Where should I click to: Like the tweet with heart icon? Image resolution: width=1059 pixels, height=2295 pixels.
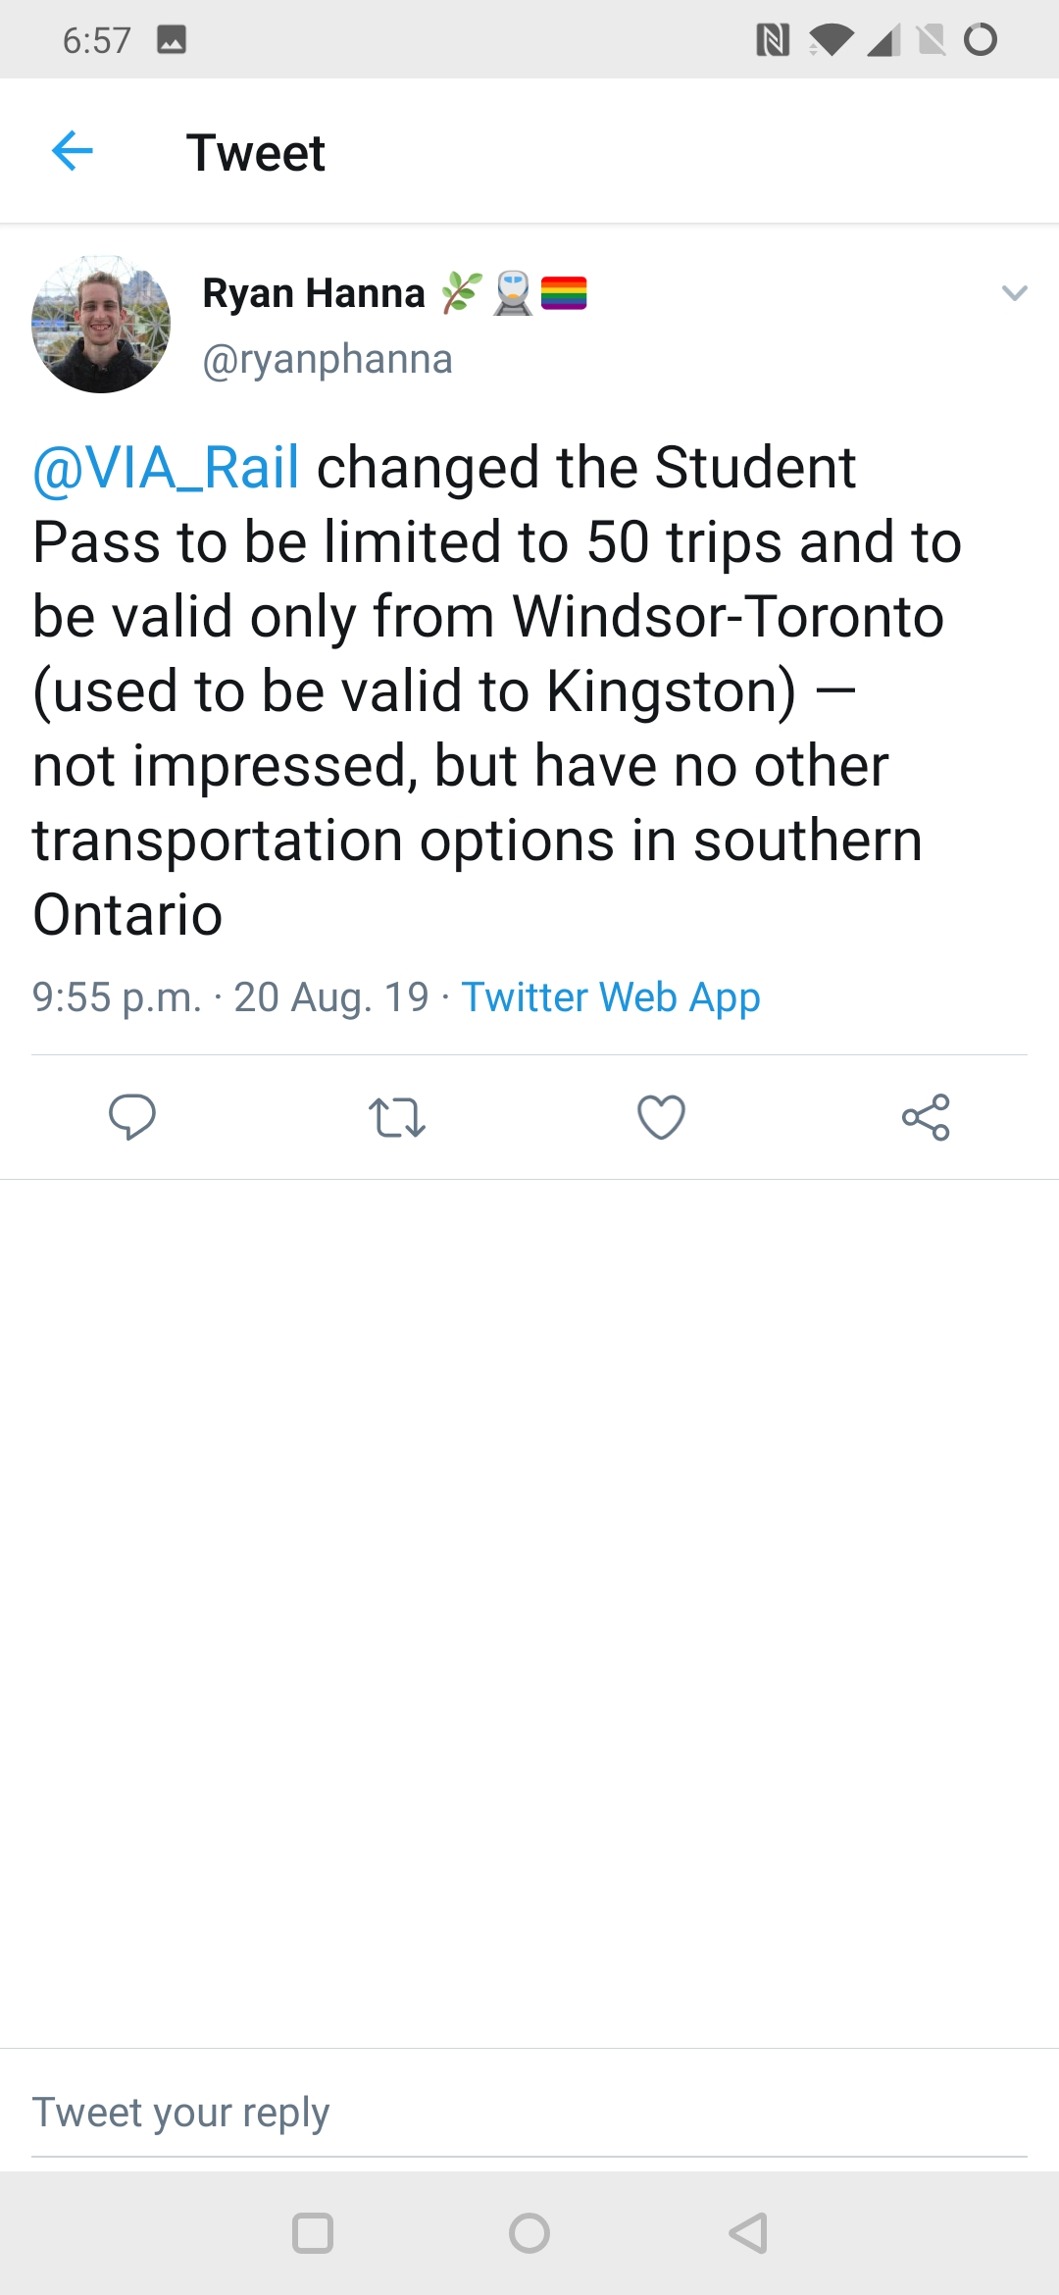click(x=661, y=1117)
